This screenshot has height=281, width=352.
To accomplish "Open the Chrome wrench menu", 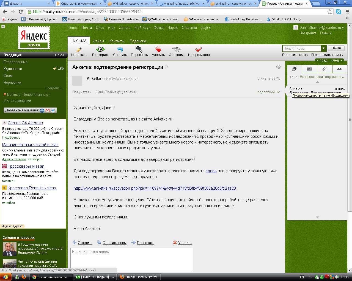I will click(347, 12).
